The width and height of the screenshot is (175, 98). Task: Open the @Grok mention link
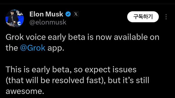33,48
